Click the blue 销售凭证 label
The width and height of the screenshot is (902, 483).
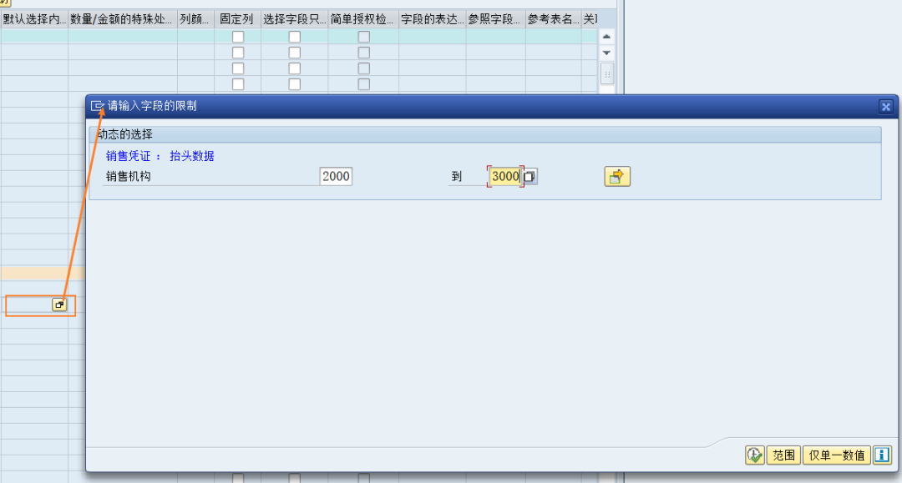tap(129, 156)
